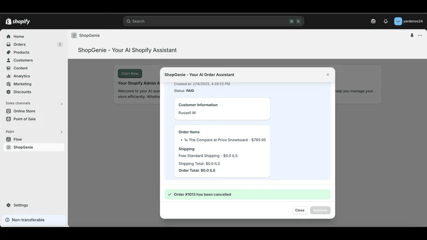Click the Close button in dialog
The height and width of the screenshot is (240, 427).
tap(299, 210)
